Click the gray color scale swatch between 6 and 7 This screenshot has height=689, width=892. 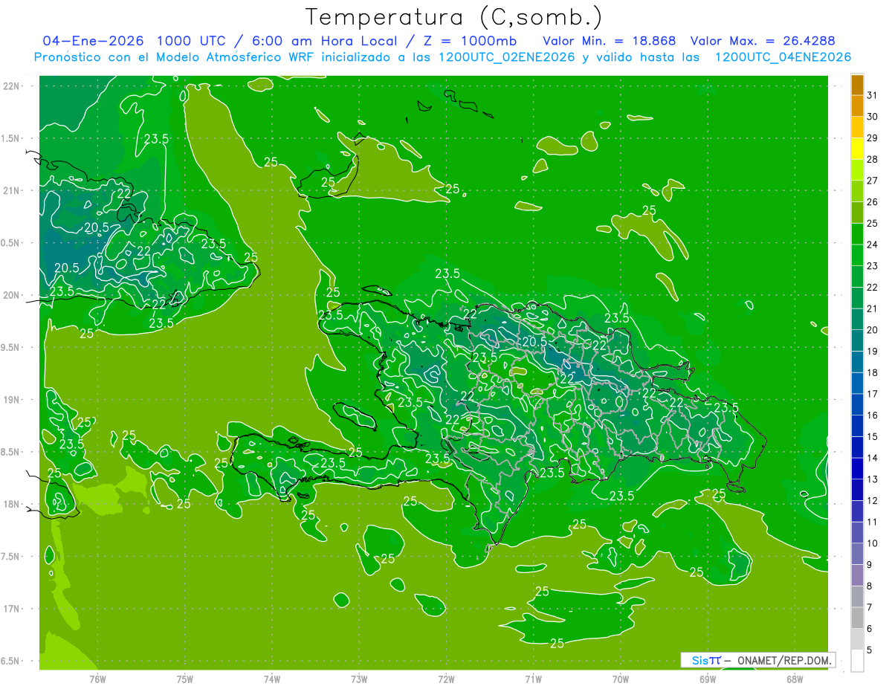click(x=857, y=618)
